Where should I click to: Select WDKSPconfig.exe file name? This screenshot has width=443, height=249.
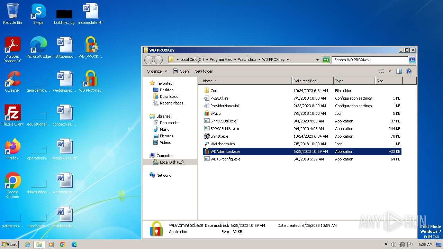[x=225, y=159]
